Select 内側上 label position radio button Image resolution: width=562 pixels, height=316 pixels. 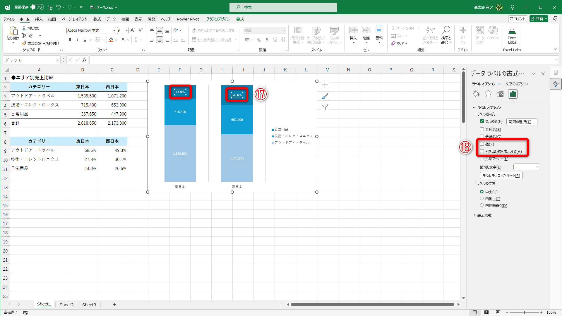[x=482, y=199]
